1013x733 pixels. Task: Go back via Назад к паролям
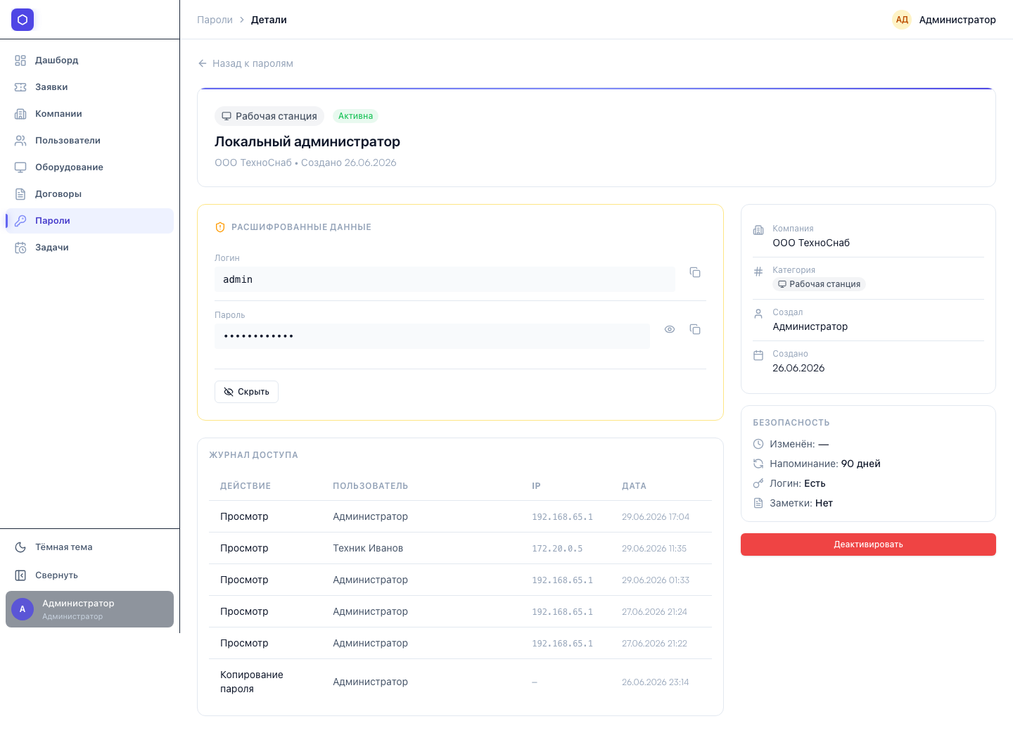click(246, 63)
